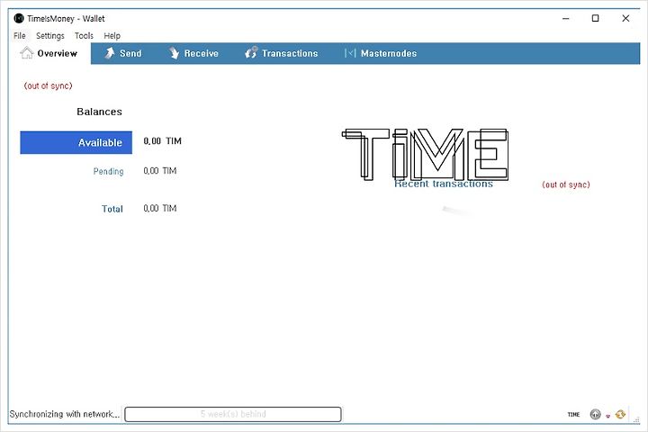Click the TIME unit label in status bar

coord(573,414)
